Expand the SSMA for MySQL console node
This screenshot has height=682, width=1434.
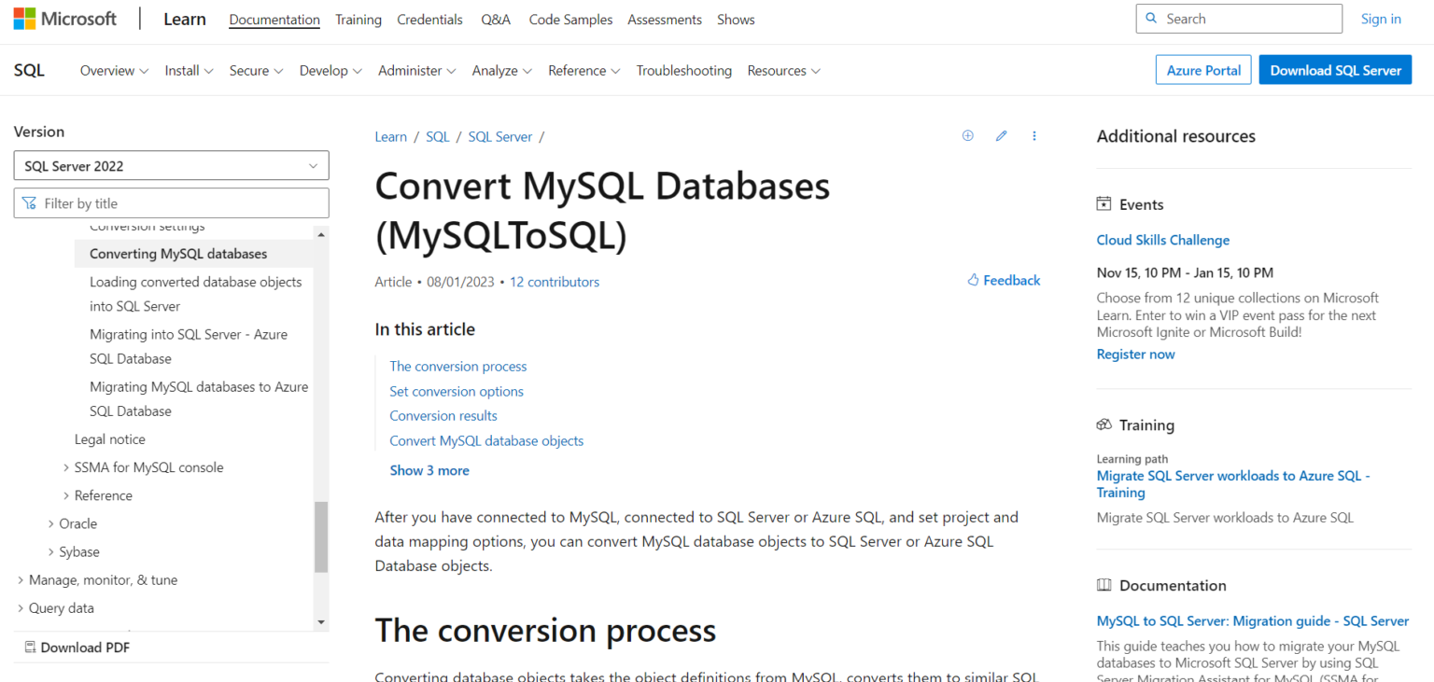point(66,467)
